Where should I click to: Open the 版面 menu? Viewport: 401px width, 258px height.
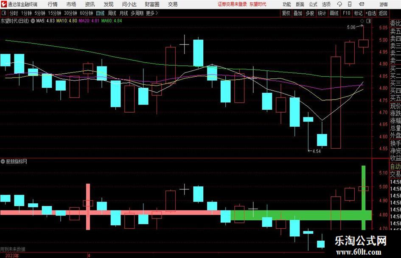300,4
